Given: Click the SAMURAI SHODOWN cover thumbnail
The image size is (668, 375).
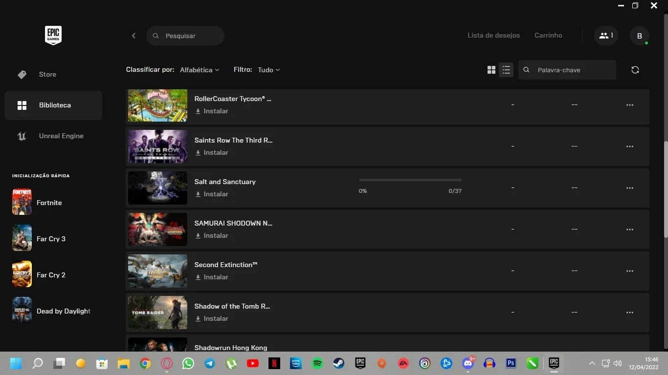Looking at the screenshot, I should pyautogui.click(x=157, y=229).
